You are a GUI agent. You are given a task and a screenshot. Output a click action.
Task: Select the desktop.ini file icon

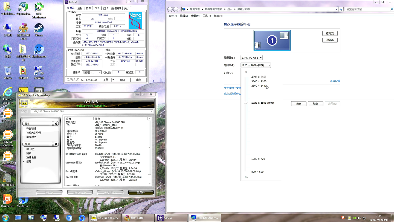coord(7,180)
